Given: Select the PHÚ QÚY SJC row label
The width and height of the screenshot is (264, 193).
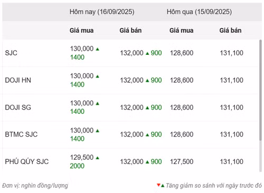Looking at the screenshot, I should coord(27,161).
